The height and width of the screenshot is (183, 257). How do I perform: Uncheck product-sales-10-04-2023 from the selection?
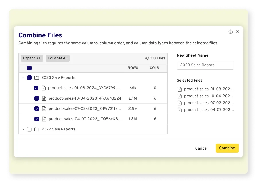36,98
